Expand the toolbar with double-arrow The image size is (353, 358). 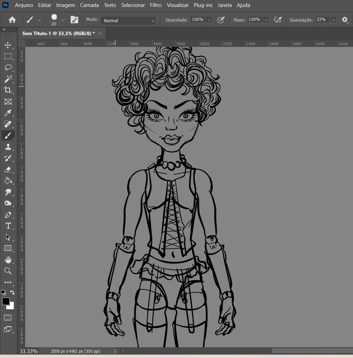pos(4,29)
